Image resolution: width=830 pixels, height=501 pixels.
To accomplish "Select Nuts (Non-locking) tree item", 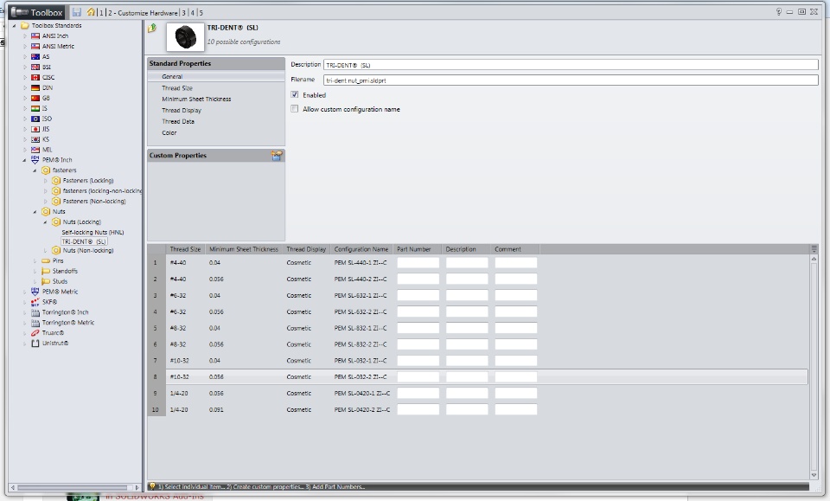I will click(x=88, y=251).
